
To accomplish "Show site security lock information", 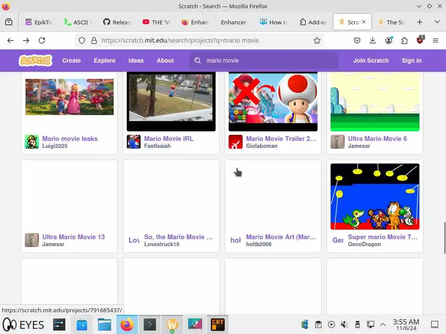I will pos(94,40).
